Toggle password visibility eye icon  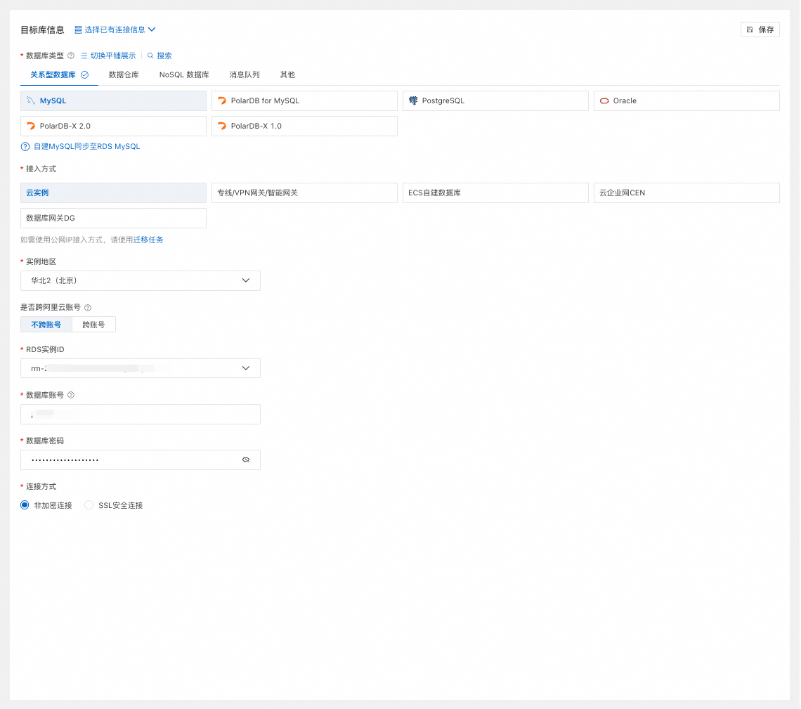(246, 460)
